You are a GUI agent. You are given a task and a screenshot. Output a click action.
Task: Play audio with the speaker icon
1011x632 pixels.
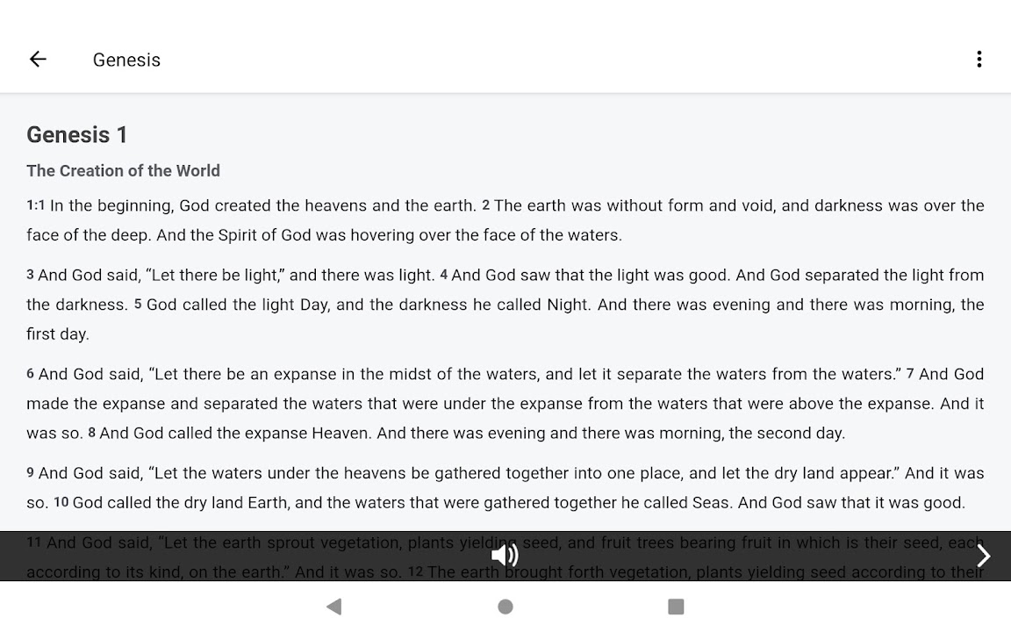click(x=505, y=555)
